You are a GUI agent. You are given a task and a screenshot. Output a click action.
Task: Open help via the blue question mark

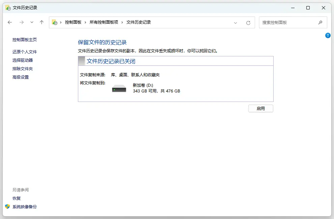click(328, 35)
